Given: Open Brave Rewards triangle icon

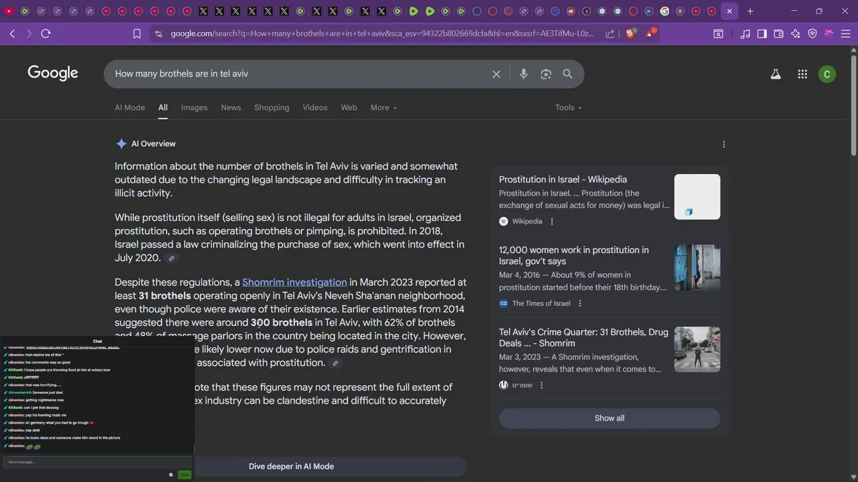Looking at the screenshot, I should 650,33.
